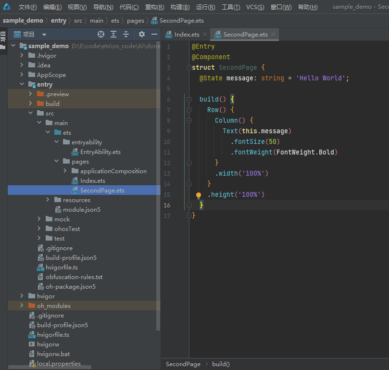Collapse the entry module node

click(x=22, y=84)
